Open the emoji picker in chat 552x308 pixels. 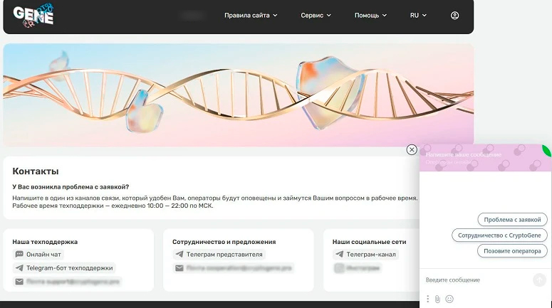tap(449, 299)
